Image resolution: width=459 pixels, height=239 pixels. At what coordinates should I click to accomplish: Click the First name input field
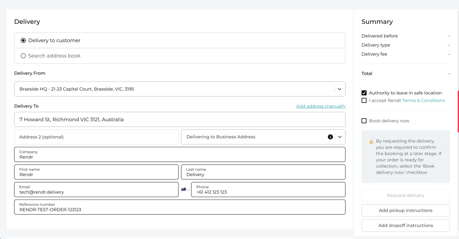pos(96,172)
